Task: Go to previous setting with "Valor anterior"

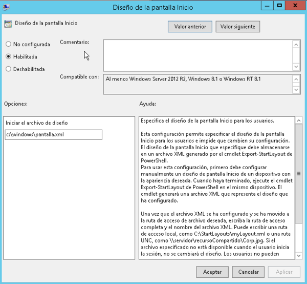Action: coord(190,26)
